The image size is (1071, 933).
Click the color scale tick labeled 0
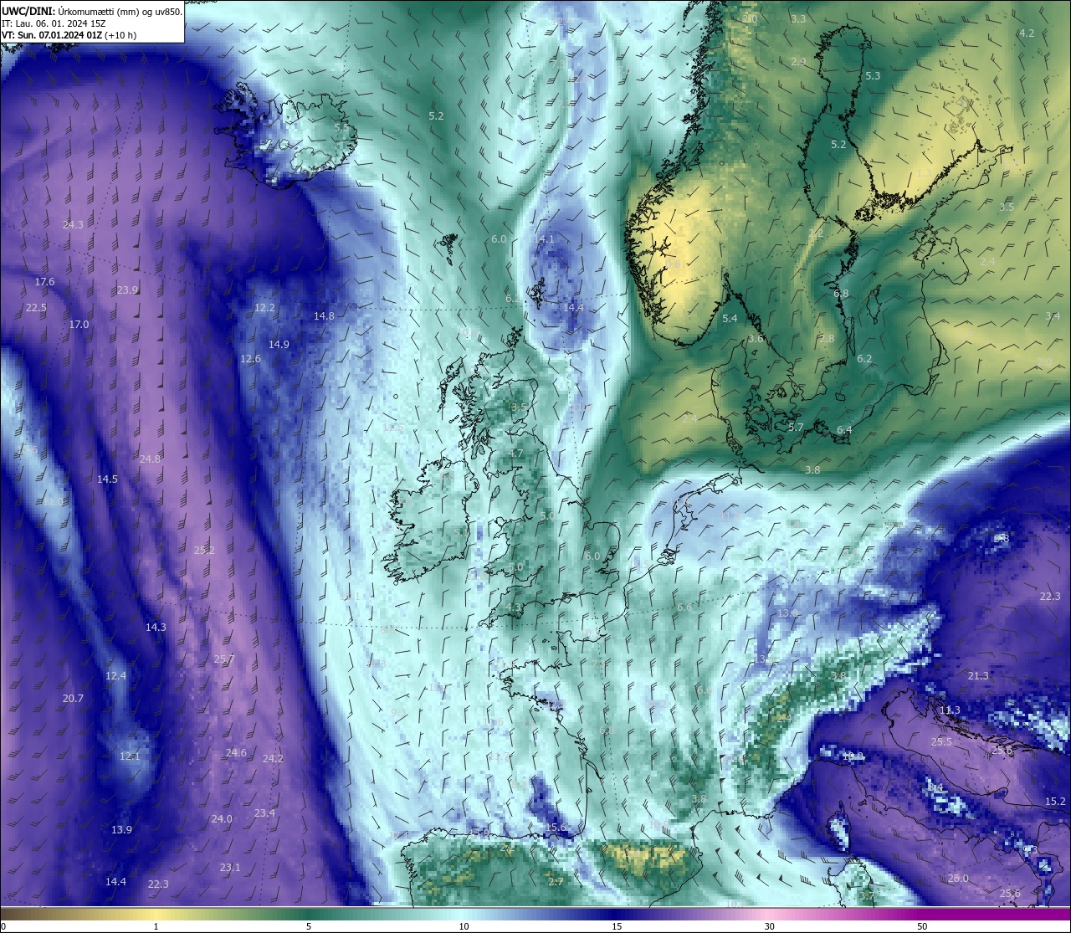coord(3,926)
